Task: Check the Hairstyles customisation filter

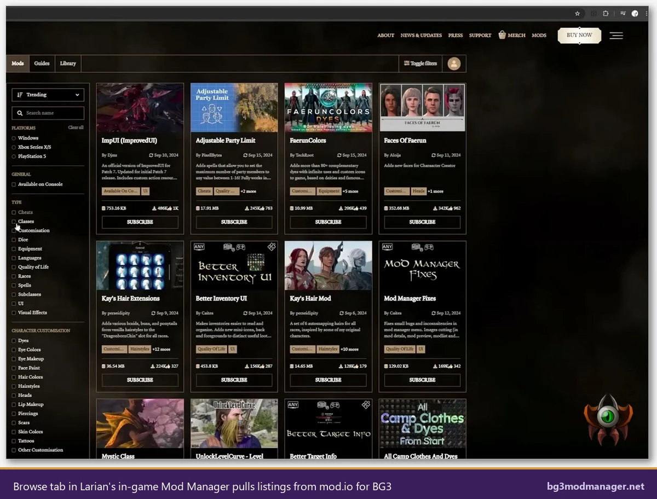Action: point(14,386)
